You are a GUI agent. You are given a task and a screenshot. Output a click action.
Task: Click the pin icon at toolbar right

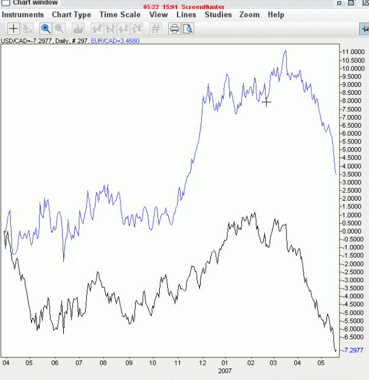(364, 29)
